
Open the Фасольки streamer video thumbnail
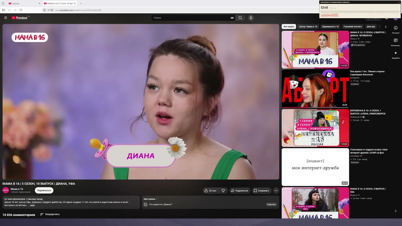tap(315, 89)
